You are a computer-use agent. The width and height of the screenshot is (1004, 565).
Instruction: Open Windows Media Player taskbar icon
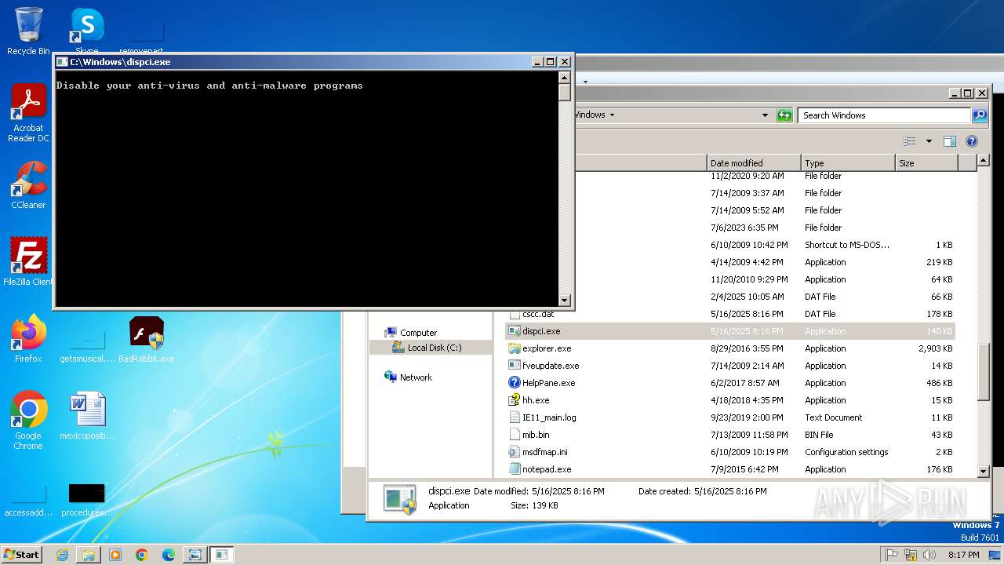[115, 554]
